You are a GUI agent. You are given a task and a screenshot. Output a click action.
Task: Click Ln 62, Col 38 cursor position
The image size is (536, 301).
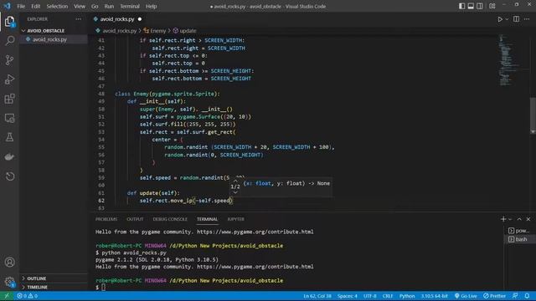(317, 296)
